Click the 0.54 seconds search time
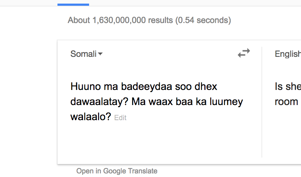Image resolution: width=301 pixels, height=177 pixels. click(203, 21)
